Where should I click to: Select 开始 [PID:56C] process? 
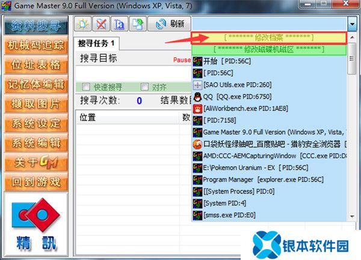(270, 61)
